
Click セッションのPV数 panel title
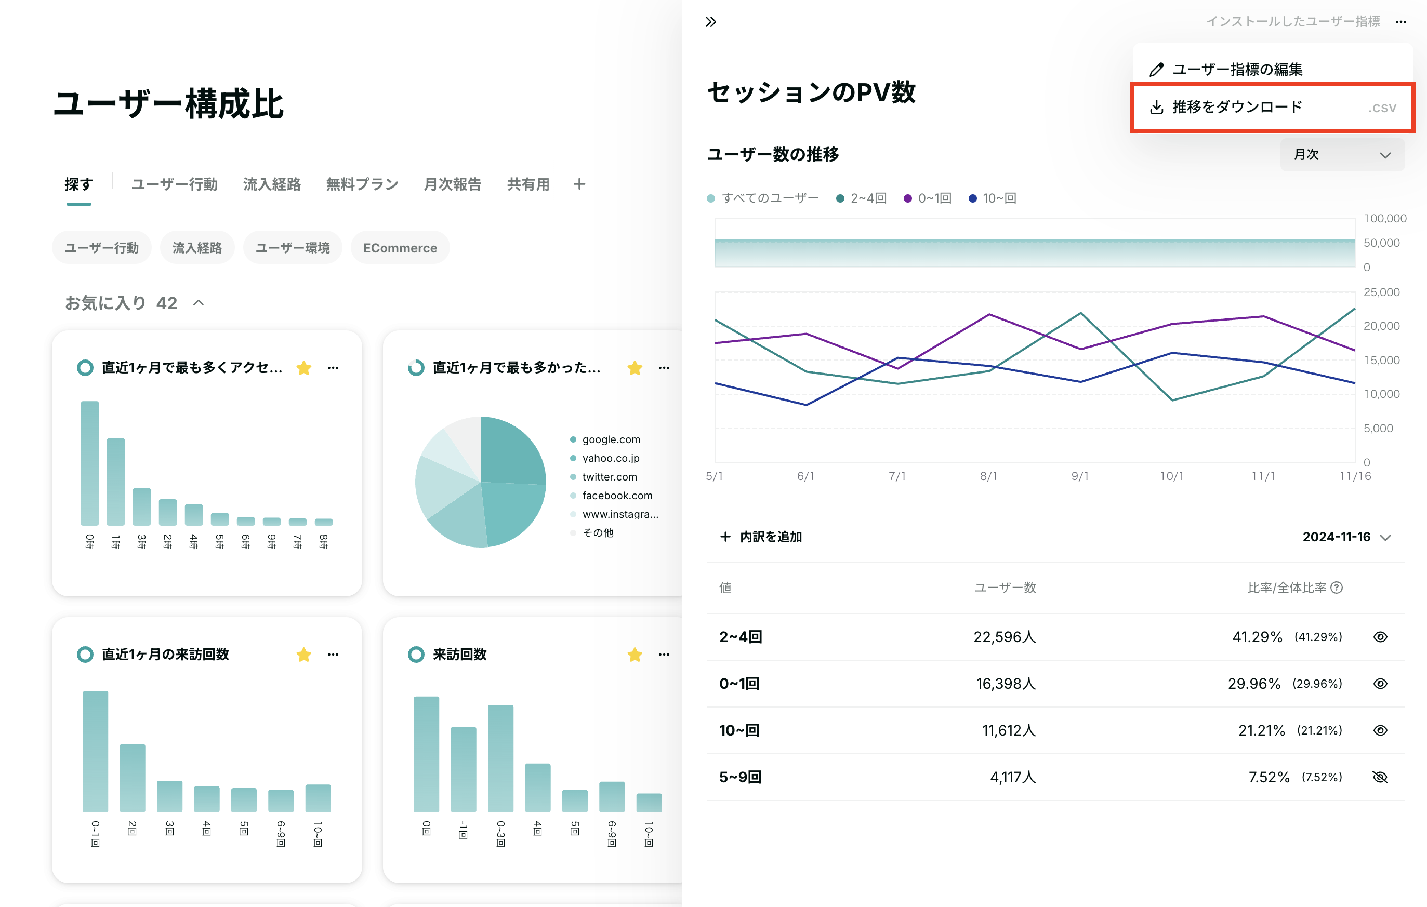811,92
